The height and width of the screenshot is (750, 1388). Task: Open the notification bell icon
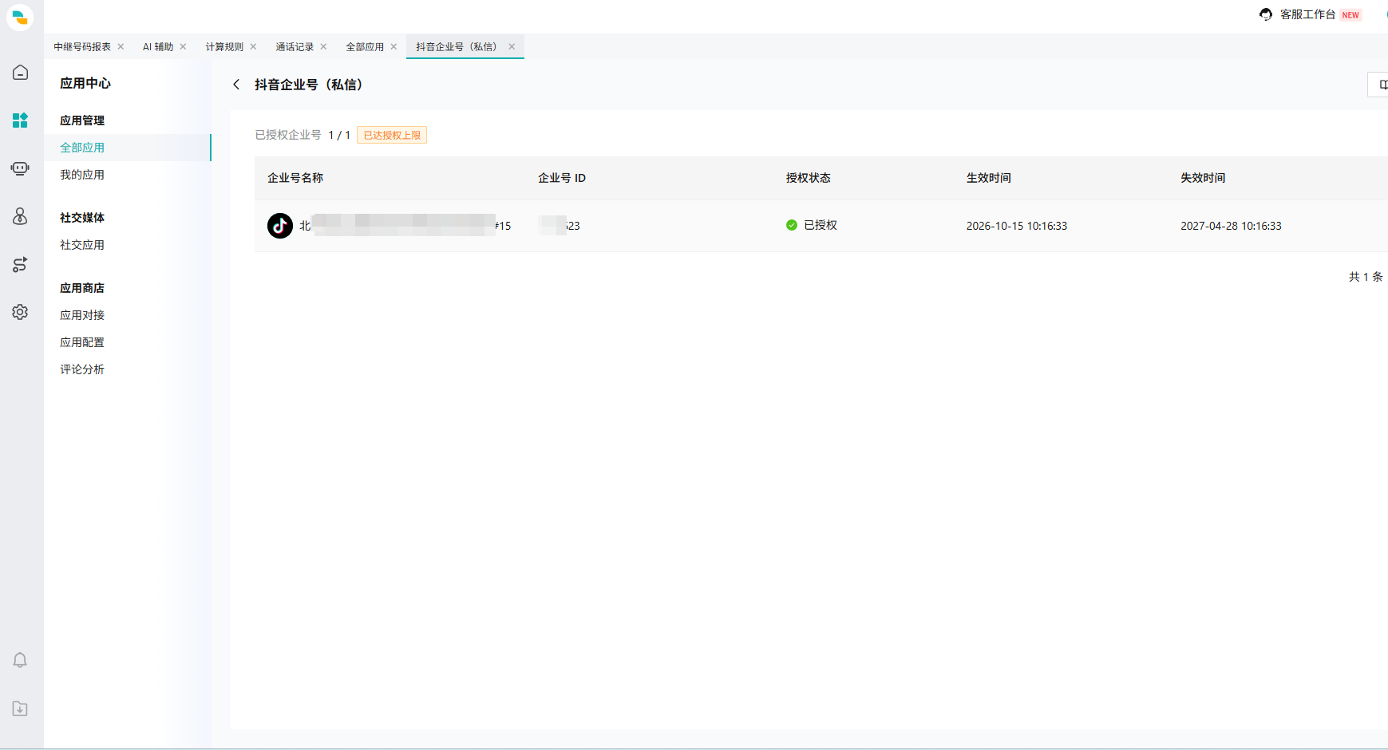pyautogui.click(x=21, y=660)
